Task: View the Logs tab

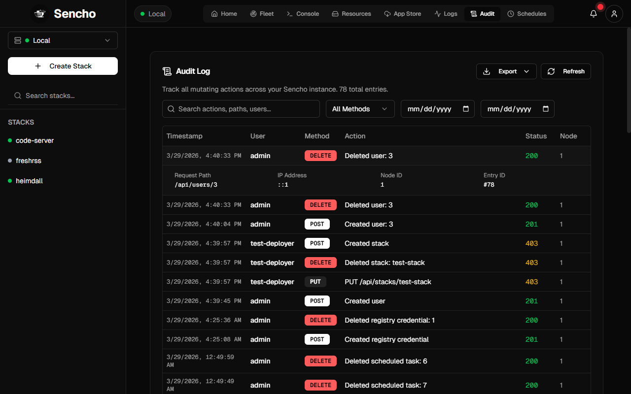Action: [x=446, y=14]
